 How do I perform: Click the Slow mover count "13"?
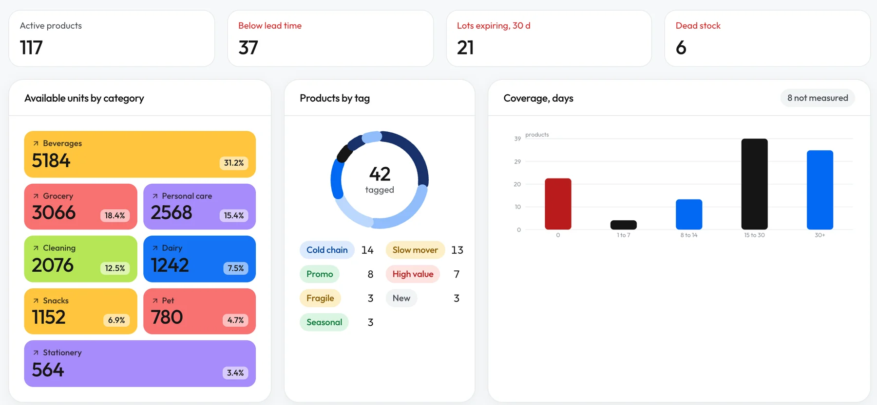coord(457,250)
